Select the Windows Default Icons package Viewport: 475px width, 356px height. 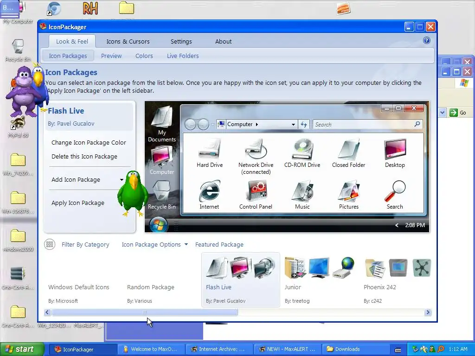pos(83,280)
